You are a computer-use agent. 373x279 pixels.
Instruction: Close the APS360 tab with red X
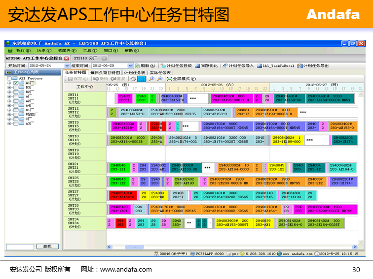coord(68,58)
